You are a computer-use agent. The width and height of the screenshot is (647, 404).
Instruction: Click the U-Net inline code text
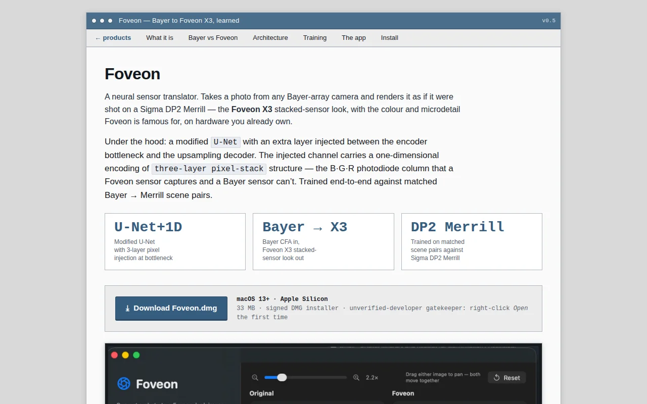coord(225,142)
